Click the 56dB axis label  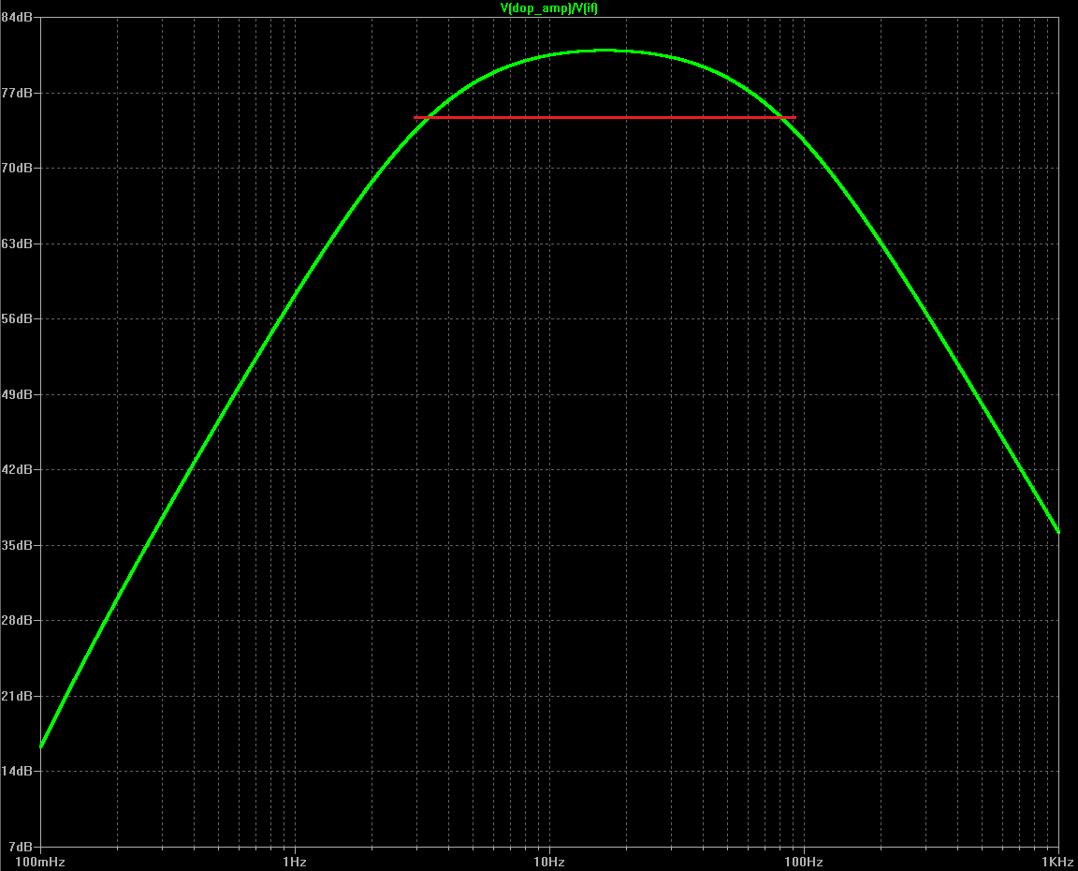click(x=17, y=318)
